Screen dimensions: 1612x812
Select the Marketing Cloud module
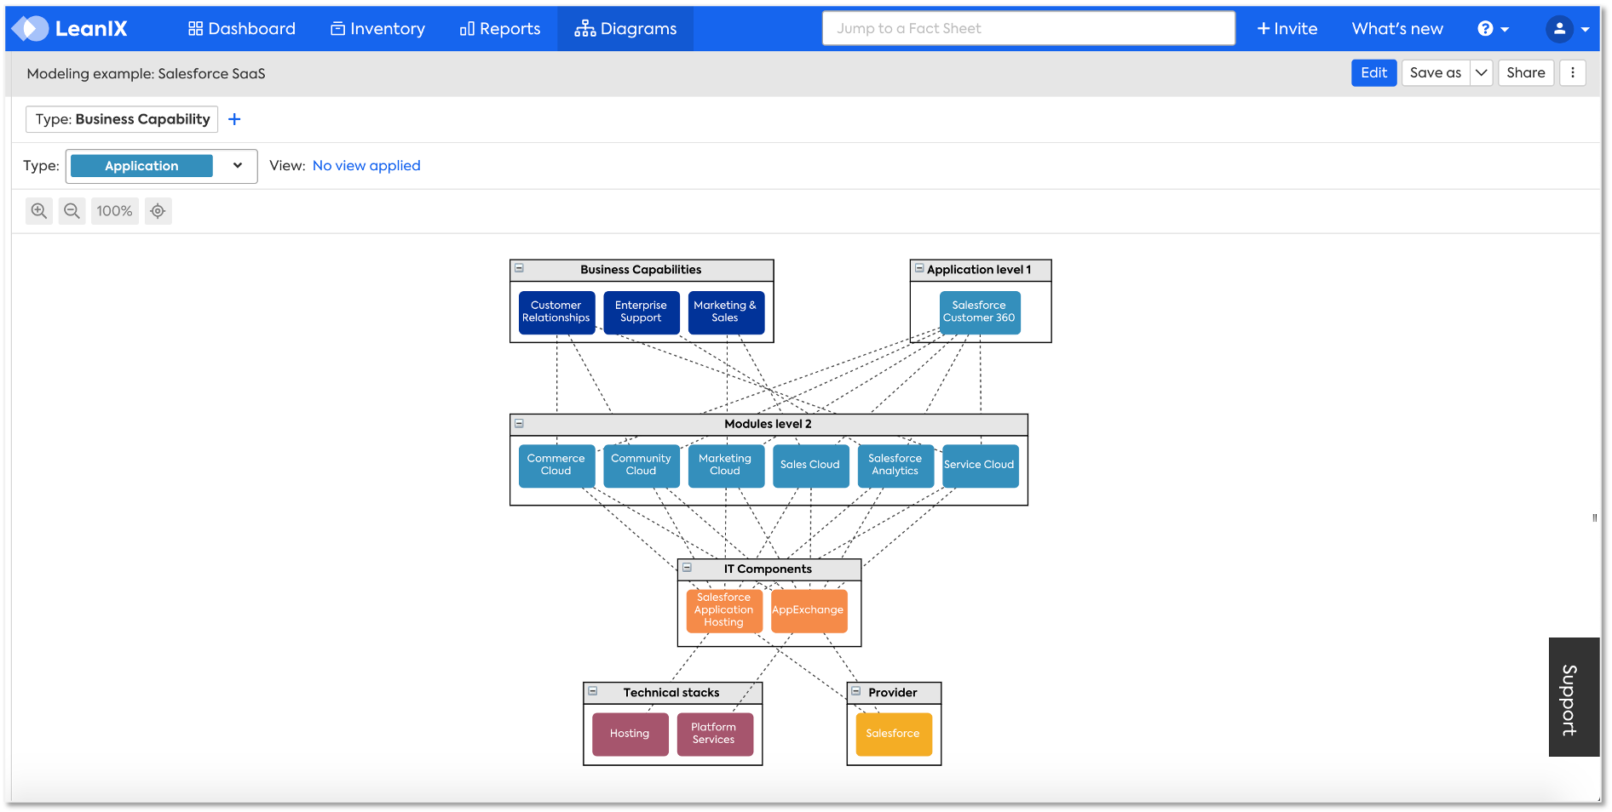tap(725, 466)
